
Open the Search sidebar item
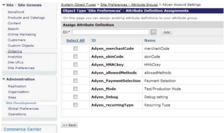(13, 29)
